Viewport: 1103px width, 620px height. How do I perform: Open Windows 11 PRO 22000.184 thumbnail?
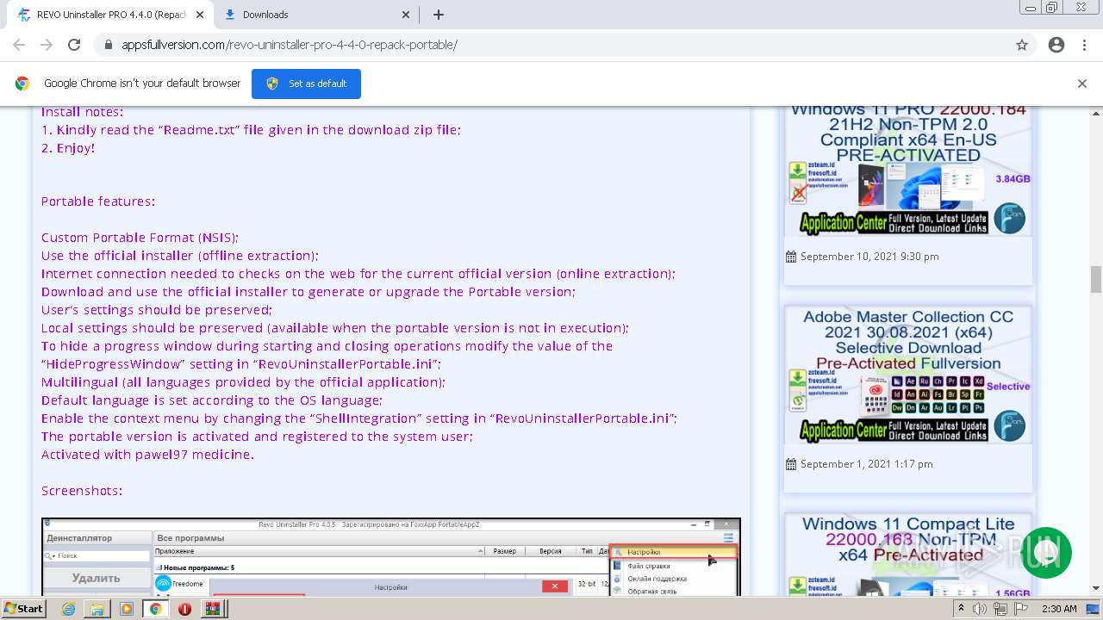click(908, 170)
